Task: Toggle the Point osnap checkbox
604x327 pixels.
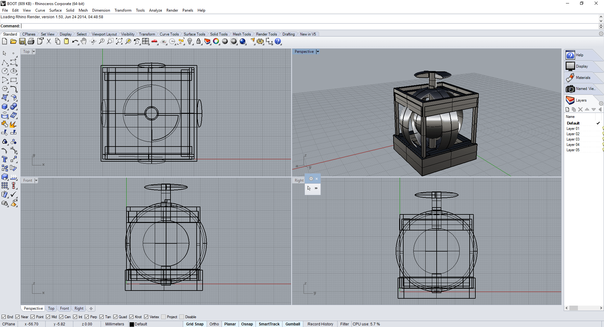Action: pyautogui.click(x=33, y=317)
